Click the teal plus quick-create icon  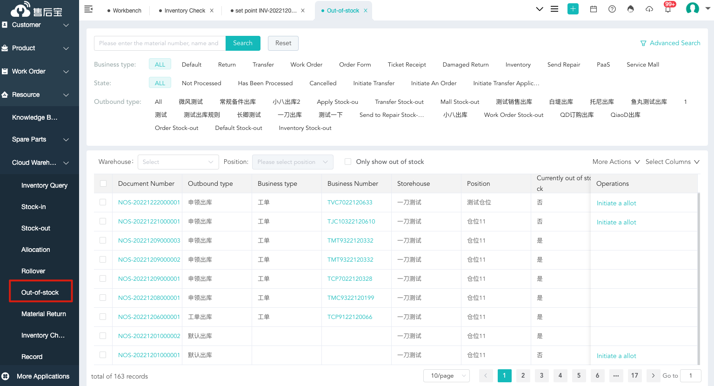click(x=573, y=9)
